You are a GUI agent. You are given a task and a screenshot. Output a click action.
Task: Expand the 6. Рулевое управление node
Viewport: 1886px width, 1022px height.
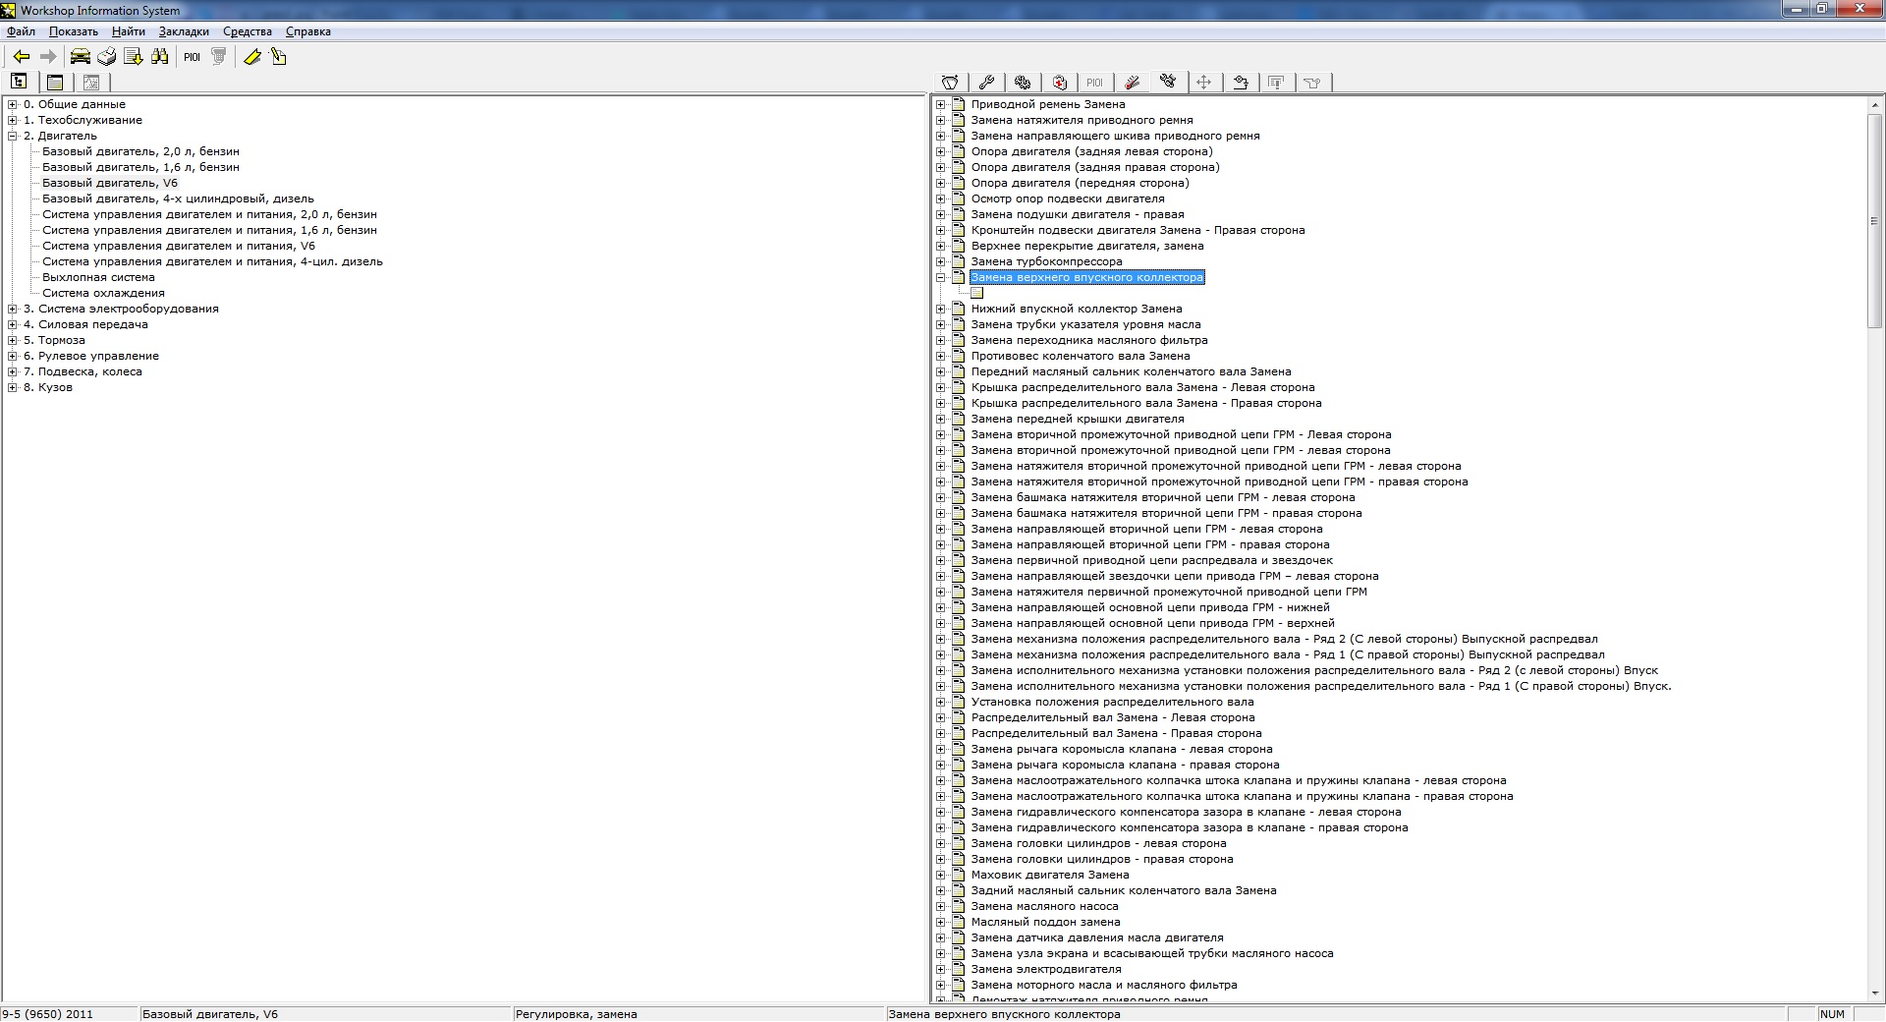[13, 356]
